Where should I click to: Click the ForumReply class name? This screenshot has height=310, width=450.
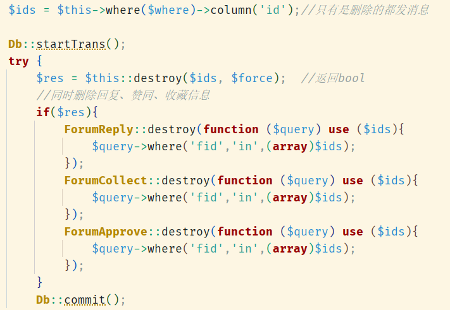pyautogui.click(x=99, y=129)
